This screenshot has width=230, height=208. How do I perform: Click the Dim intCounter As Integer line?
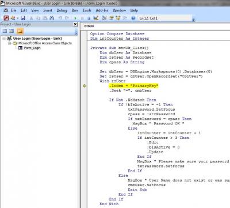tap(120, 39)
